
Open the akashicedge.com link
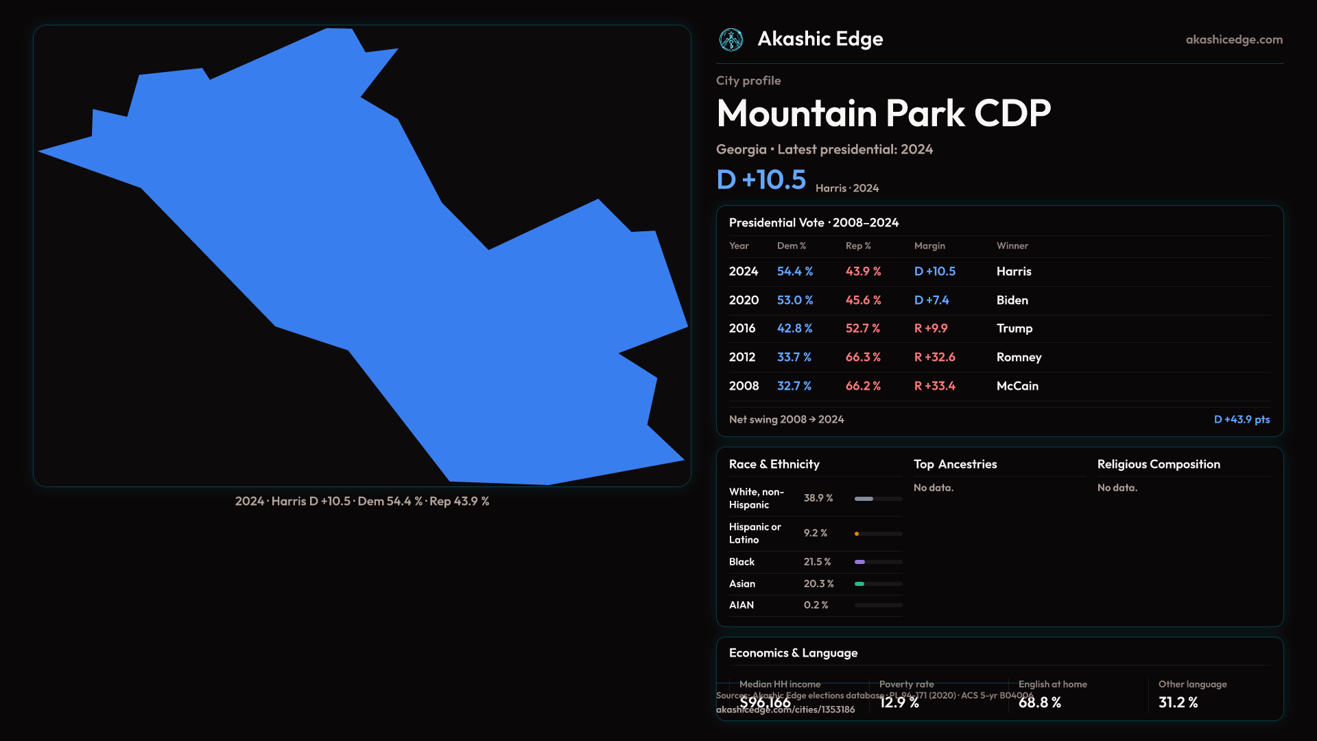click(x=1233, y=40)
